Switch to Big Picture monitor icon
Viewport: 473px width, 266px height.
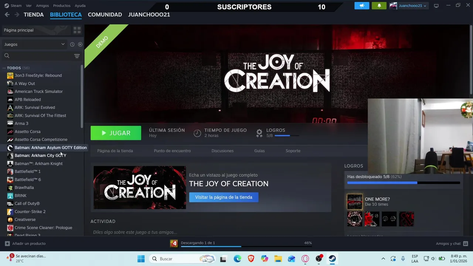click(436, 6)
